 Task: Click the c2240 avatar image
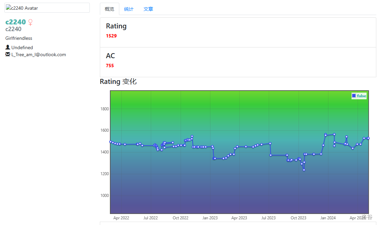47,8
